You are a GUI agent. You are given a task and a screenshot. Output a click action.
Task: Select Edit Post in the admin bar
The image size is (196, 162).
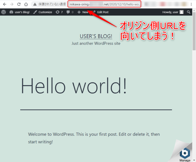pos(103,12)
